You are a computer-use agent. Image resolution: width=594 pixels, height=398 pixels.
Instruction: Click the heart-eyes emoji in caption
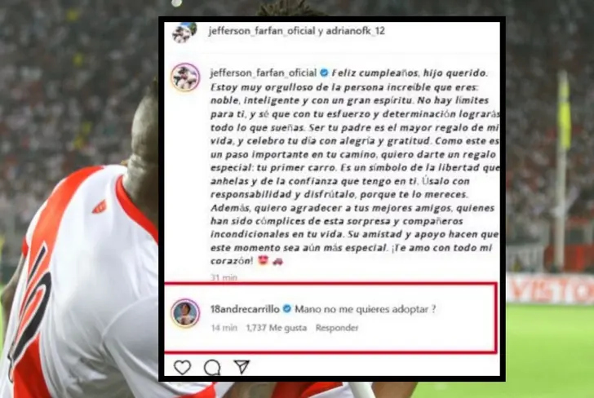pos(263,260)
